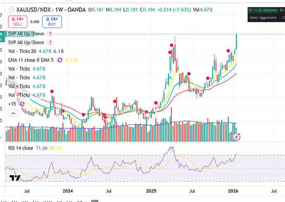Screen dimensions: 285x202
Task: Click the 6.1 B volume MA value
Action: pos(59,51)
